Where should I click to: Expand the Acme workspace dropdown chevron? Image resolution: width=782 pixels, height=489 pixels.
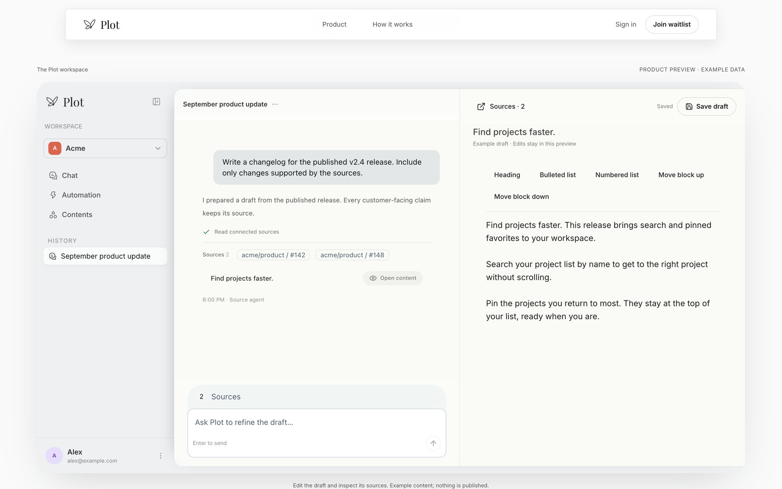point(158,148)
